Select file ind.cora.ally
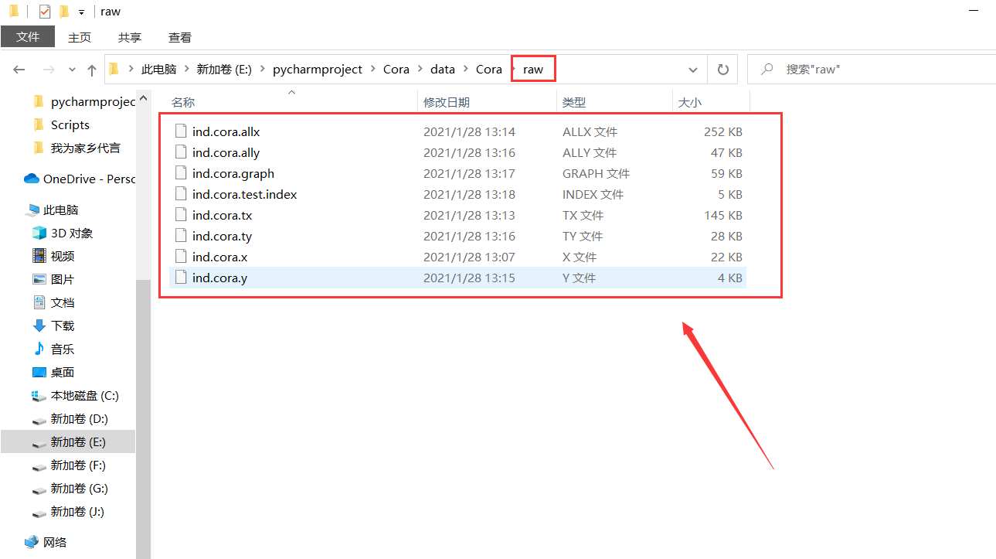 (x=226, y=153)
